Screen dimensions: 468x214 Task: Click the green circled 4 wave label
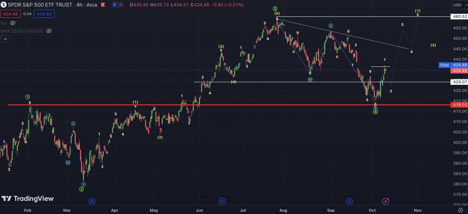point(375,112)
